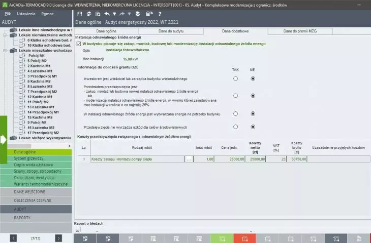Viewport: 371px width, 243px height.
Task: Open Ciepła woda użytkowa in left navigation
Action: 36,165
